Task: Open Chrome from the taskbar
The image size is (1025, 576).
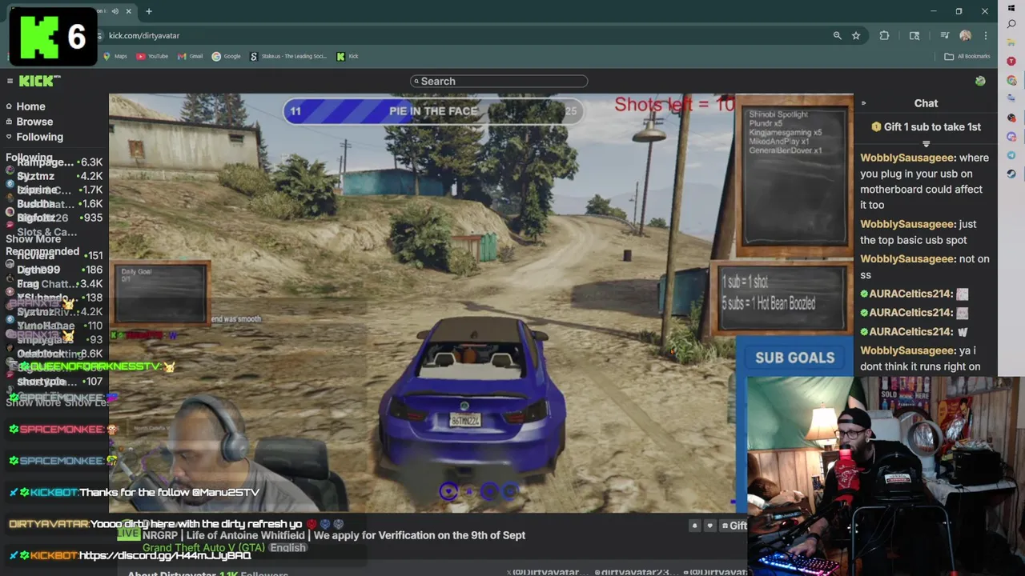Action: click(x=1011, y=81)
